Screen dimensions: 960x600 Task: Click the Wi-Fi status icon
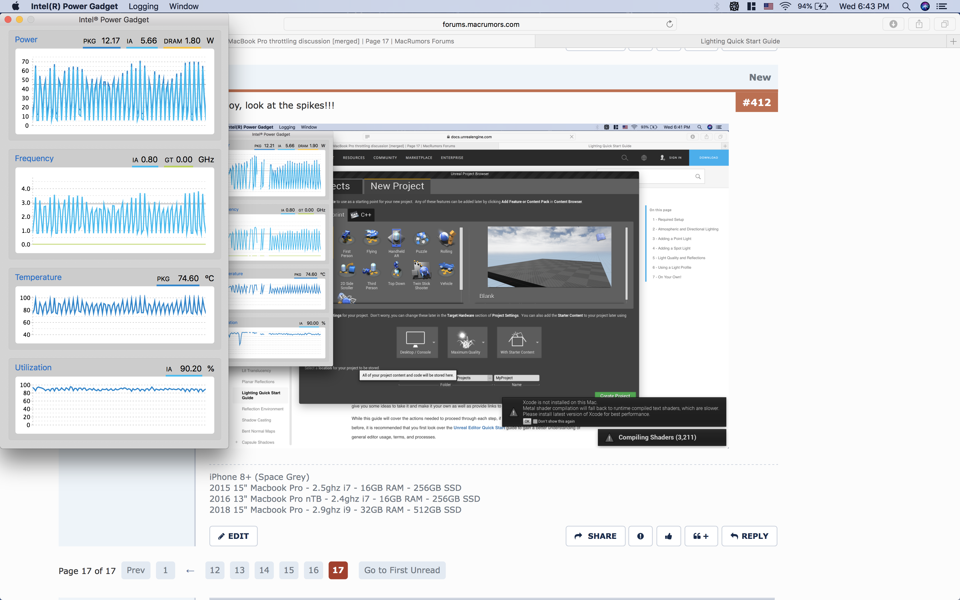(785, 6)
